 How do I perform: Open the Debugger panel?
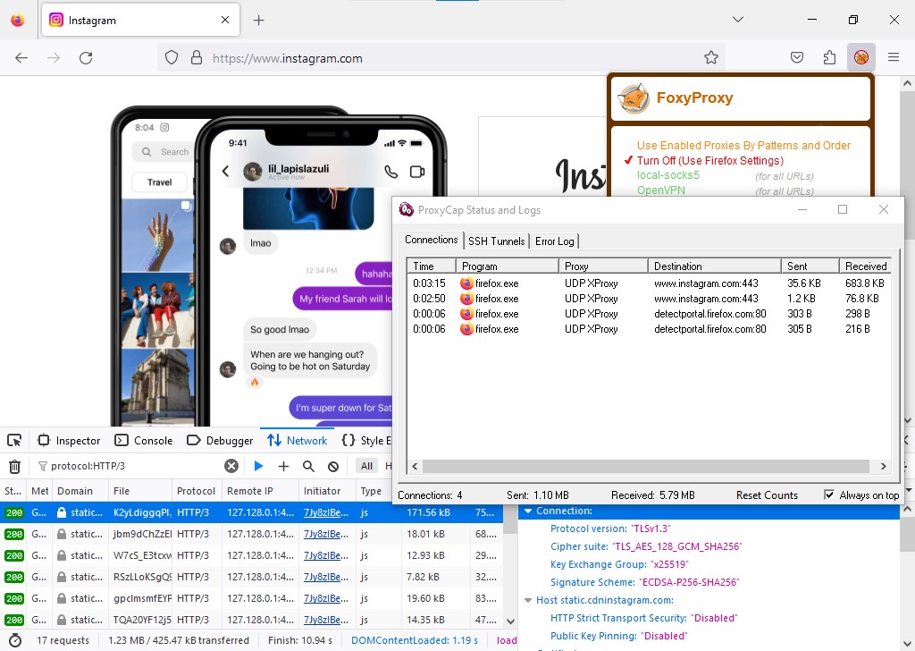coord(220,440)
